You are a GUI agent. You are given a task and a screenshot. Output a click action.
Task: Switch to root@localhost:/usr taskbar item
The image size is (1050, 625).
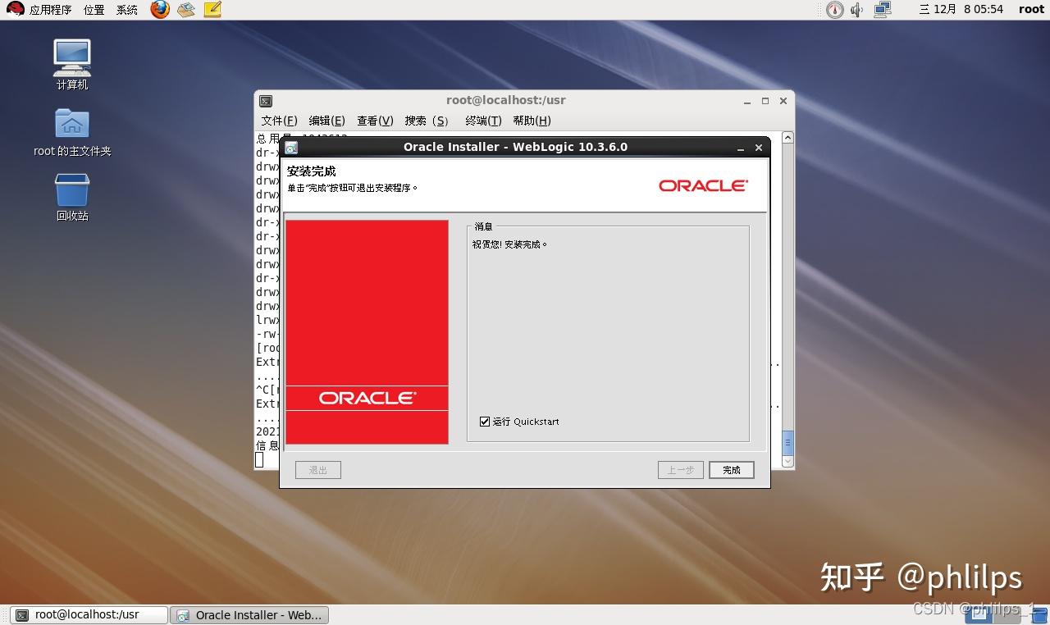pos(89,615)
